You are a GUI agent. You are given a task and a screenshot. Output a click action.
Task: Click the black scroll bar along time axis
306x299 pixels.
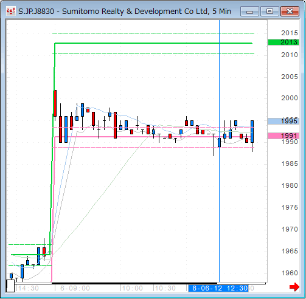pos(134,283)
